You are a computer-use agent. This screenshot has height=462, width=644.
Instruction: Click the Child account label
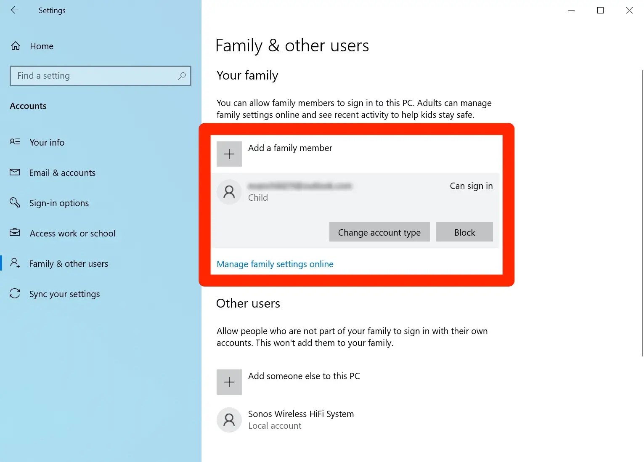[x=258, y=197]
